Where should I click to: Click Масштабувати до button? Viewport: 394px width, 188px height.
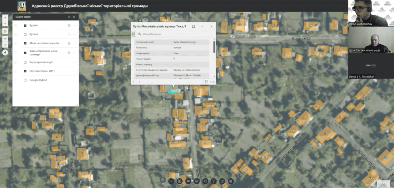point(150,34)
